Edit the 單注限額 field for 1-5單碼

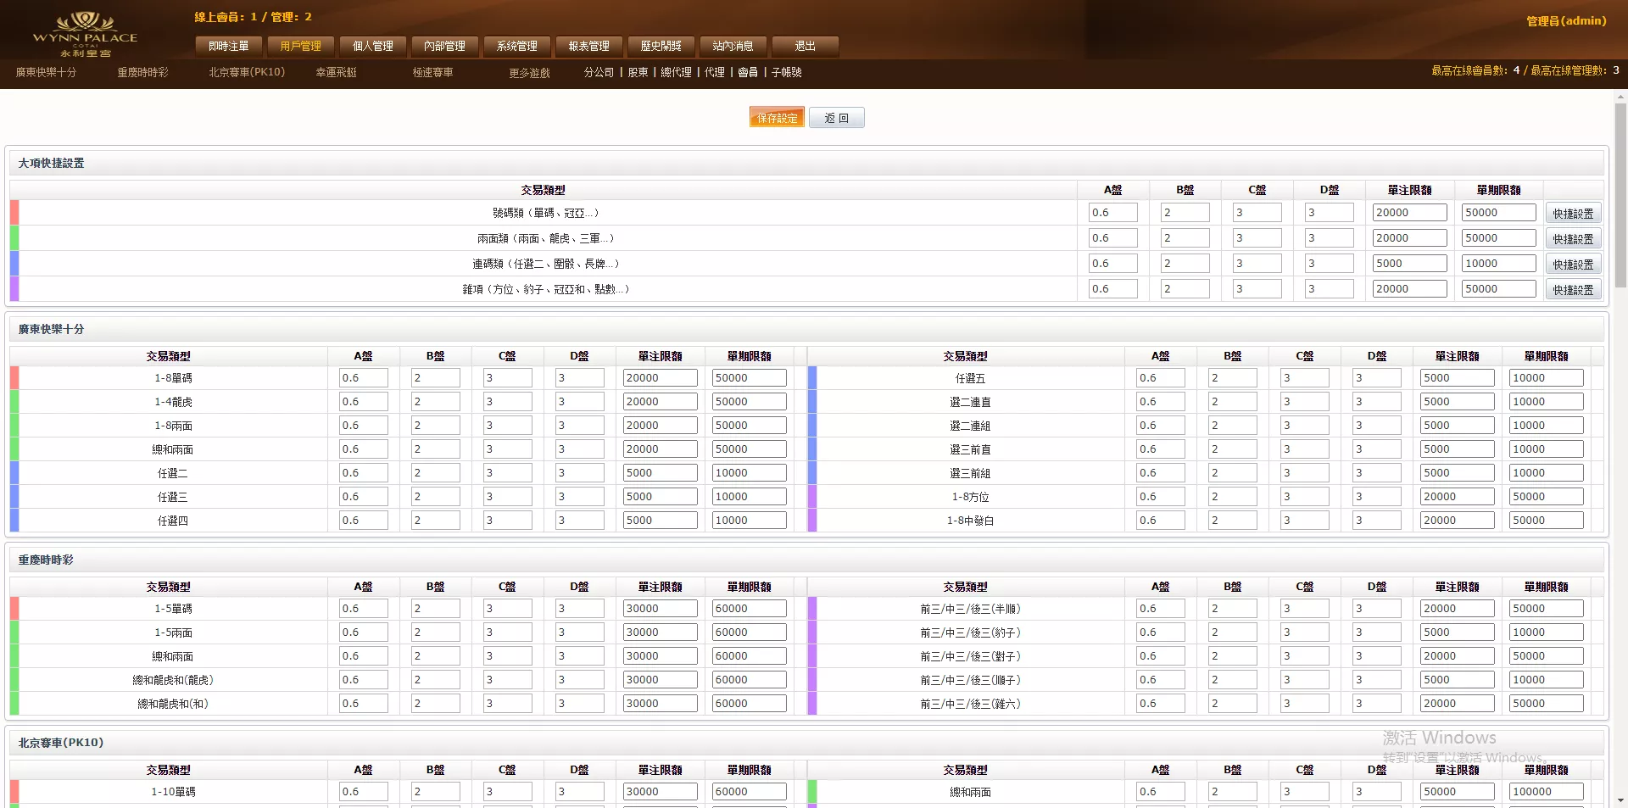660,608
